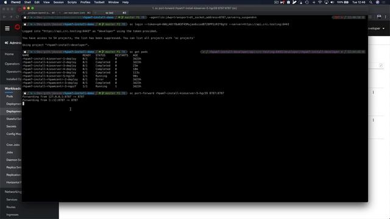Open the Edit menu in menu bar
390x219 pixels.
click(x=37, y=2)
